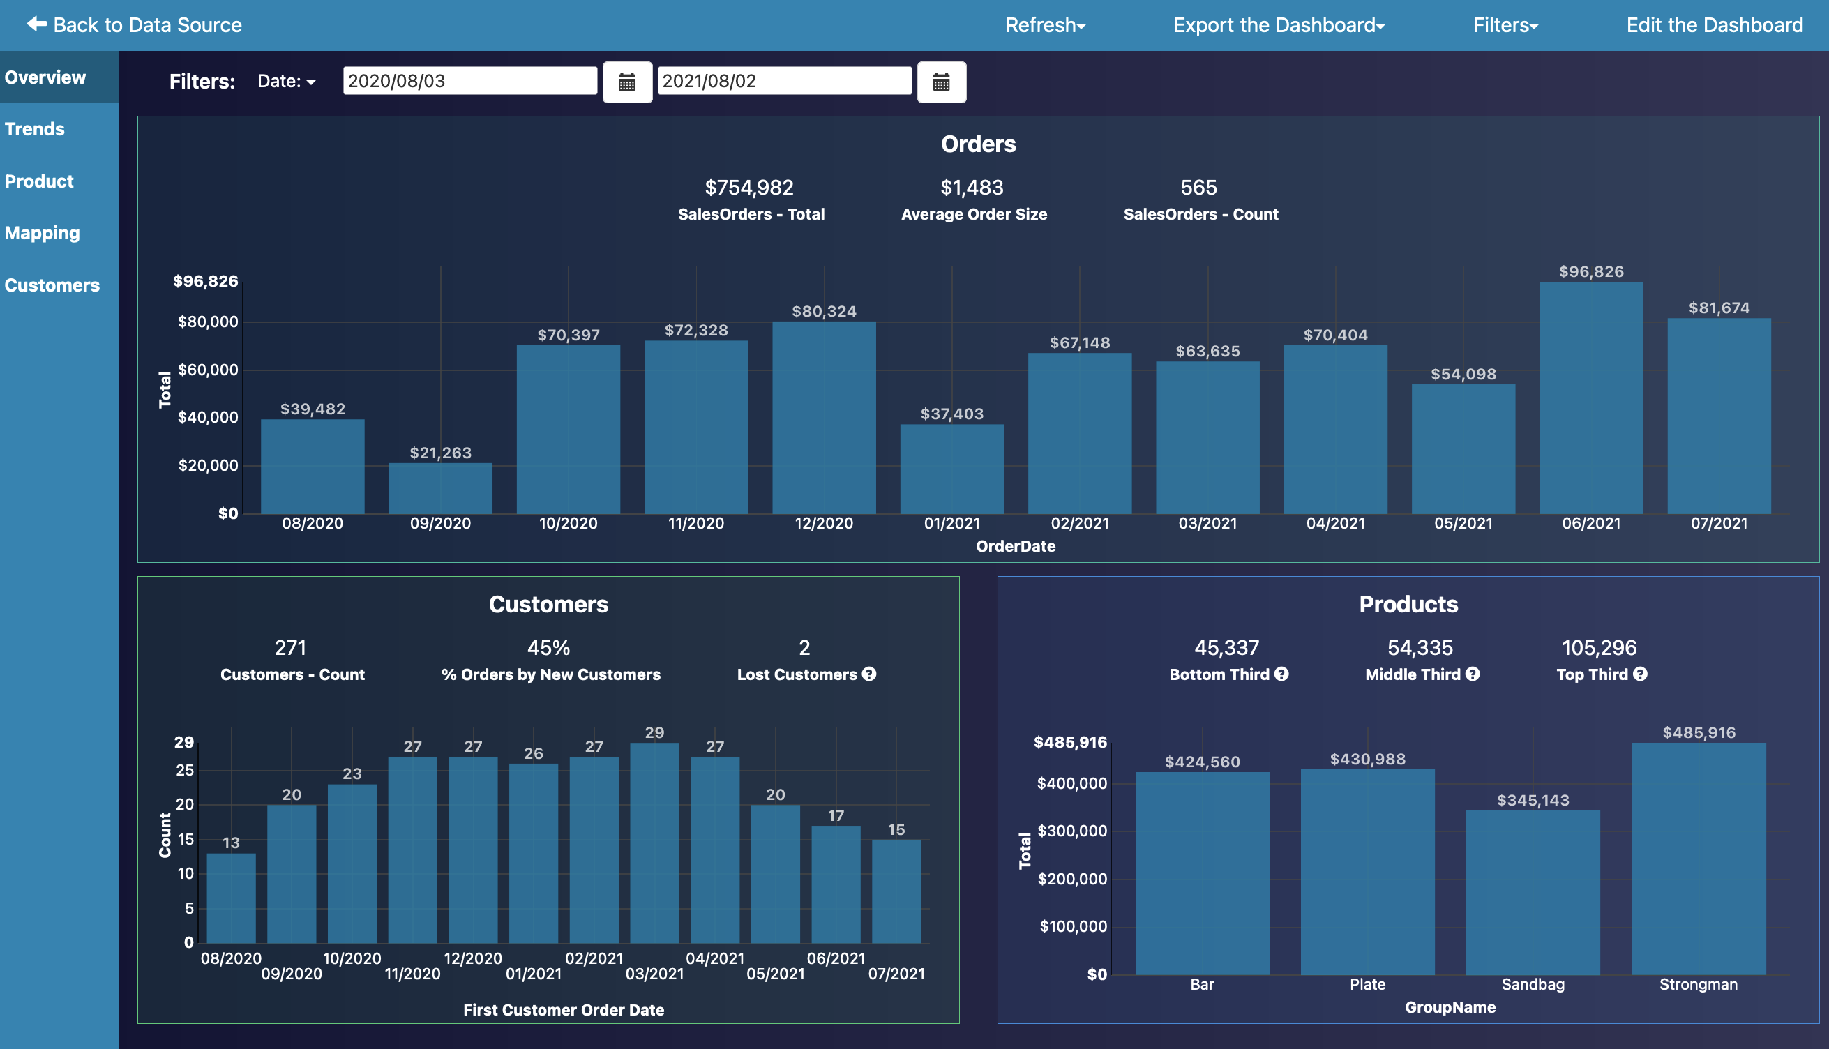Click the Middle Third help icon

click(1473, 674)
